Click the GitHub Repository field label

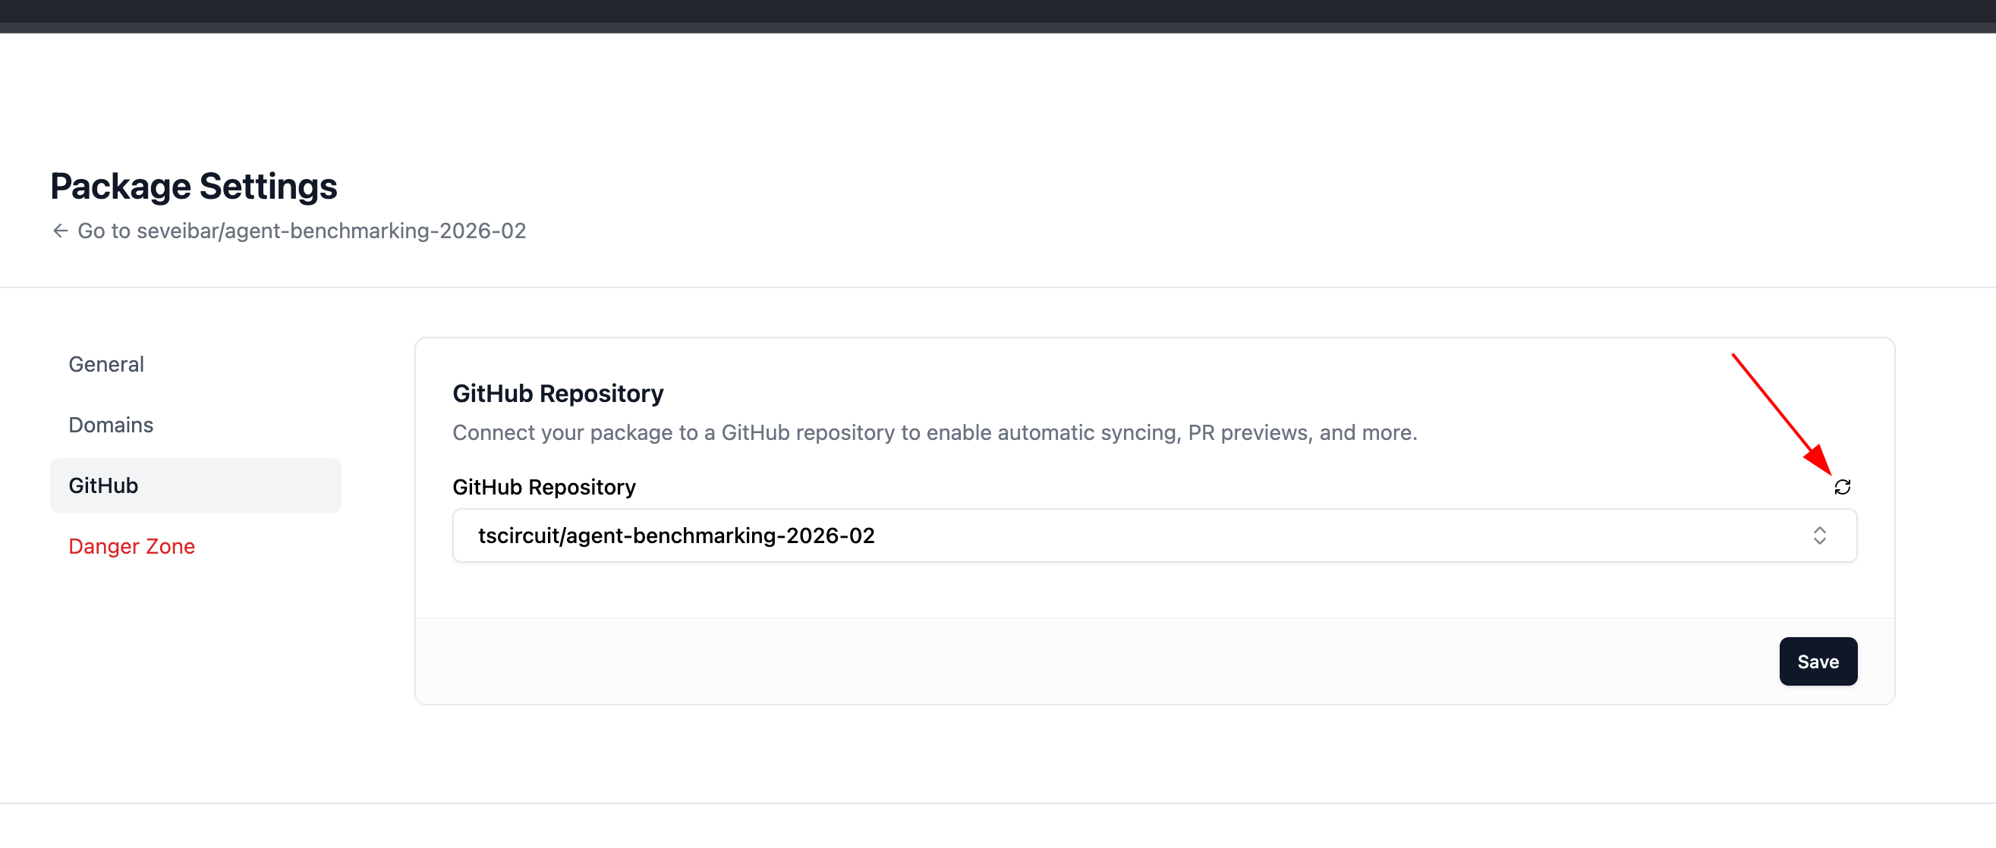click(544, 487)
